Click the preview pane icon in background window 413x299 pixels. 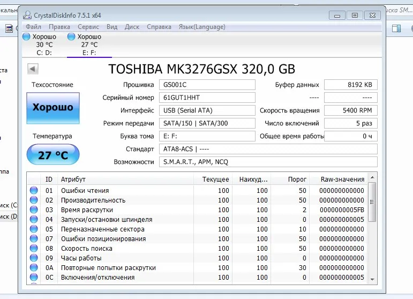(x=396, y=28)
